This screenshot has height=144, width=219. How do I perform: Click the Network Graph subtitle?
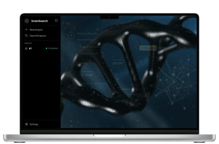pyautogui.click(x=86, y=40)
